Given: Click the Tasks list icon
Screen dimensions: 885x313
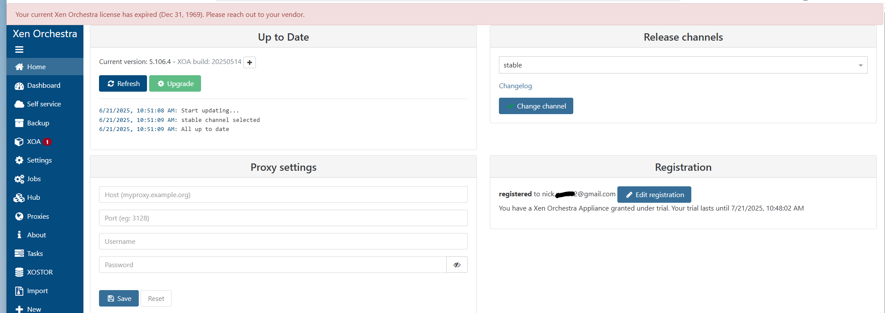Looking at the screenshot, I should tap(19, 253).
